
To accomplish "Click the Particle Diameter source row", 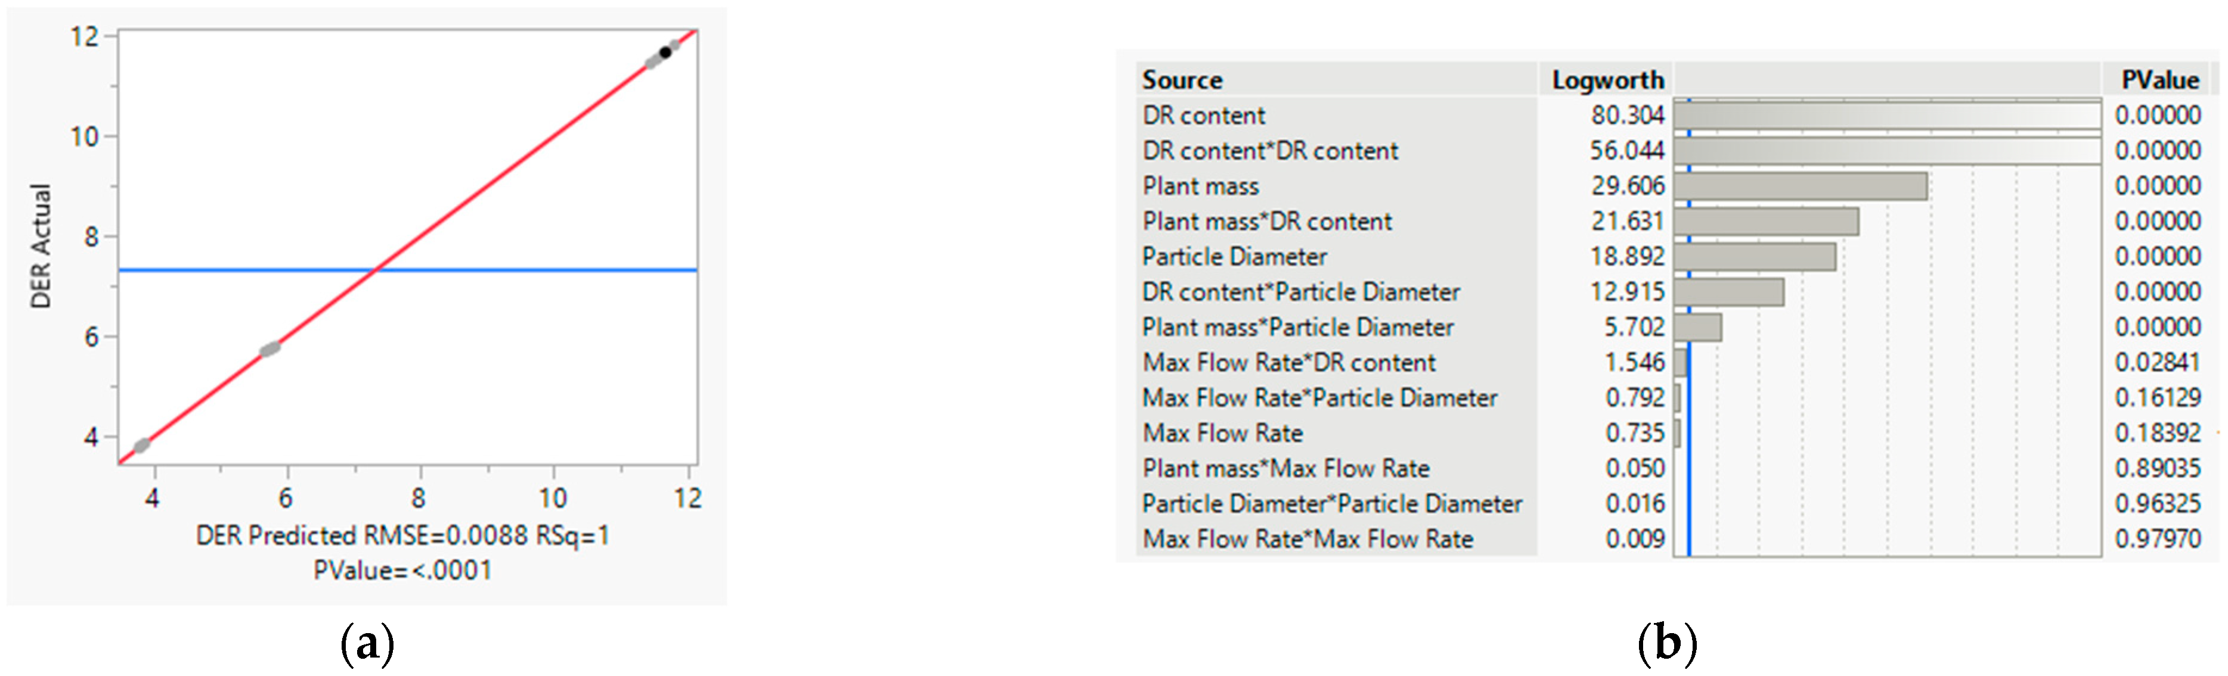I will coord(1234,257).
